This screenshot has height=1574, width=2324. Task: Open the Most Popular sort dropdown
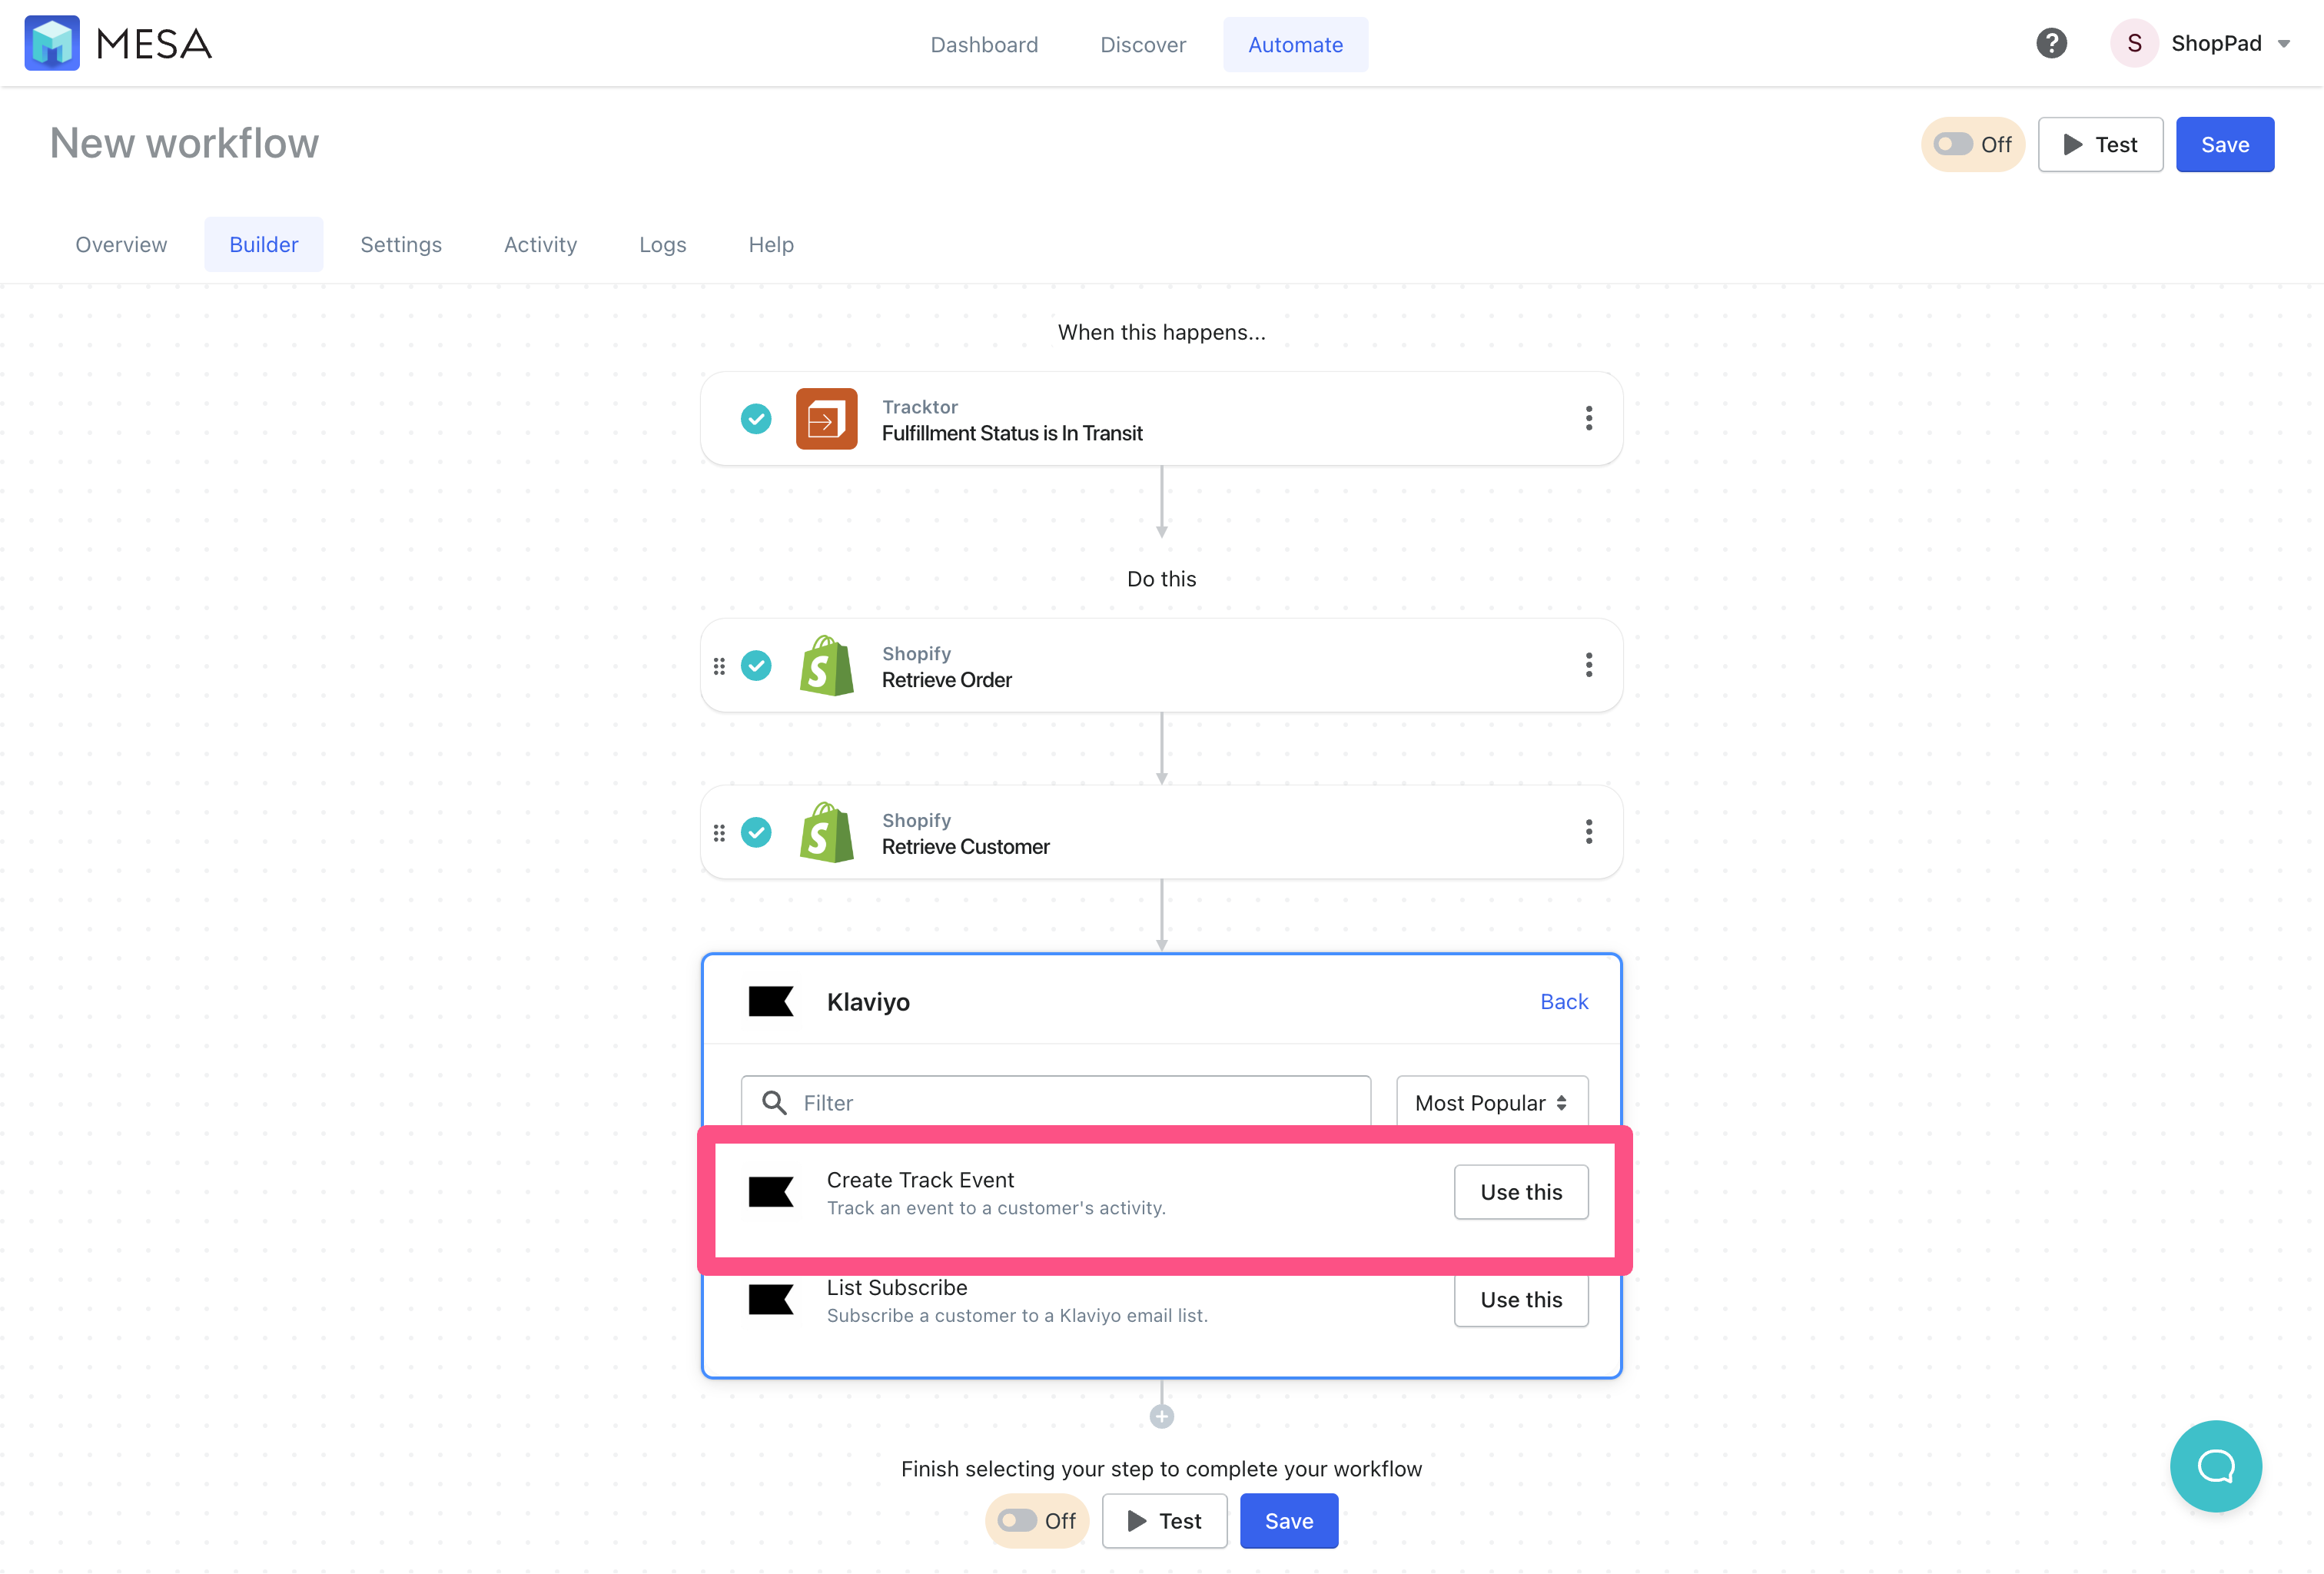(1491, 1103)
